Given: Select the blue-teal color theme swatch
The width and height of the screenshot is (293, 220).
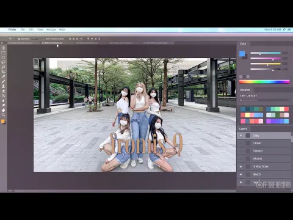Looking at the screenshot, I should pos(251,109).
